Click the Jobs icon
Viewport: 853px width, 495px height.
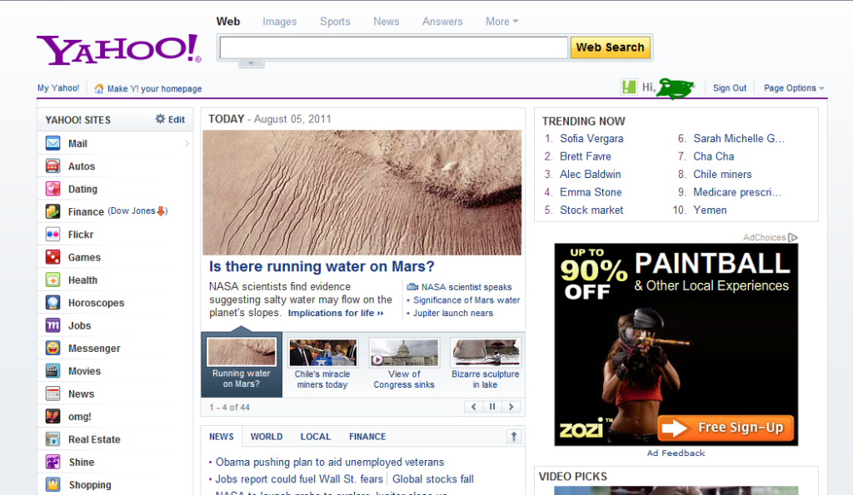(x=52, y=325)
